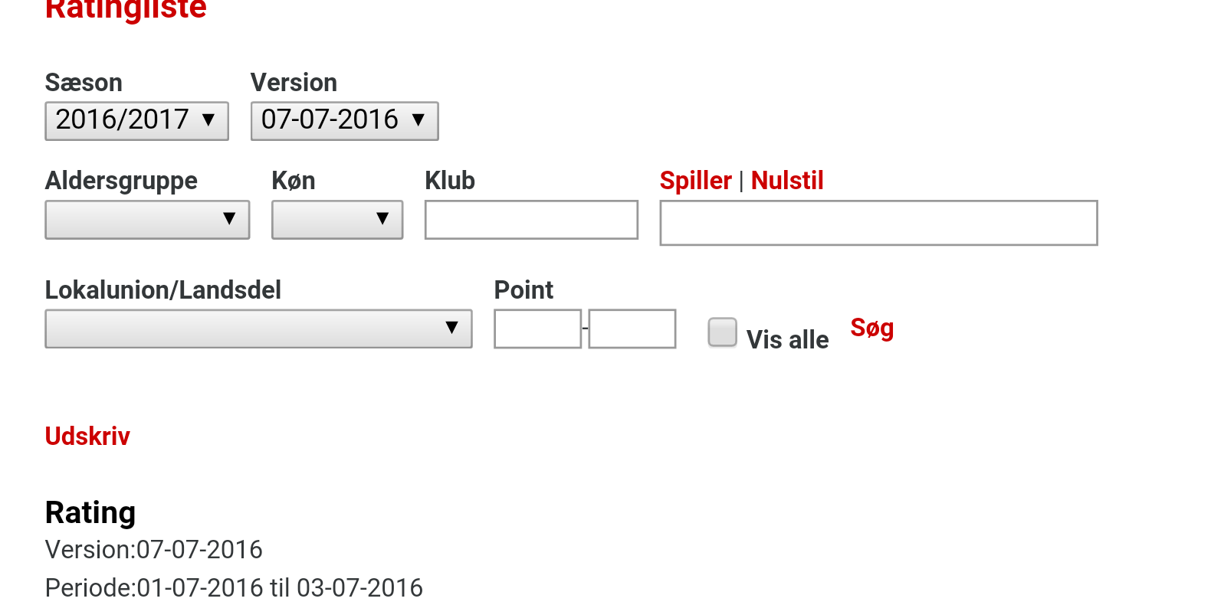Click the Spiller search text field
Viewport: 1211px width, 605px height.
click(878, 223)
